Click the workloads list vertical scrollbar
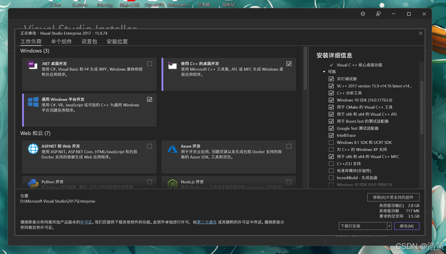 coord(306,68)
